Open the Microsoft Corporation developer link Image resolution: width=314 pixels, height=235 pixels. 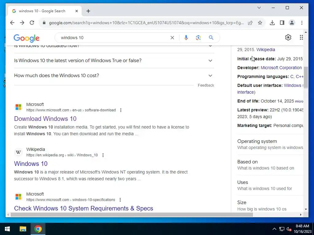click(281, 68)
